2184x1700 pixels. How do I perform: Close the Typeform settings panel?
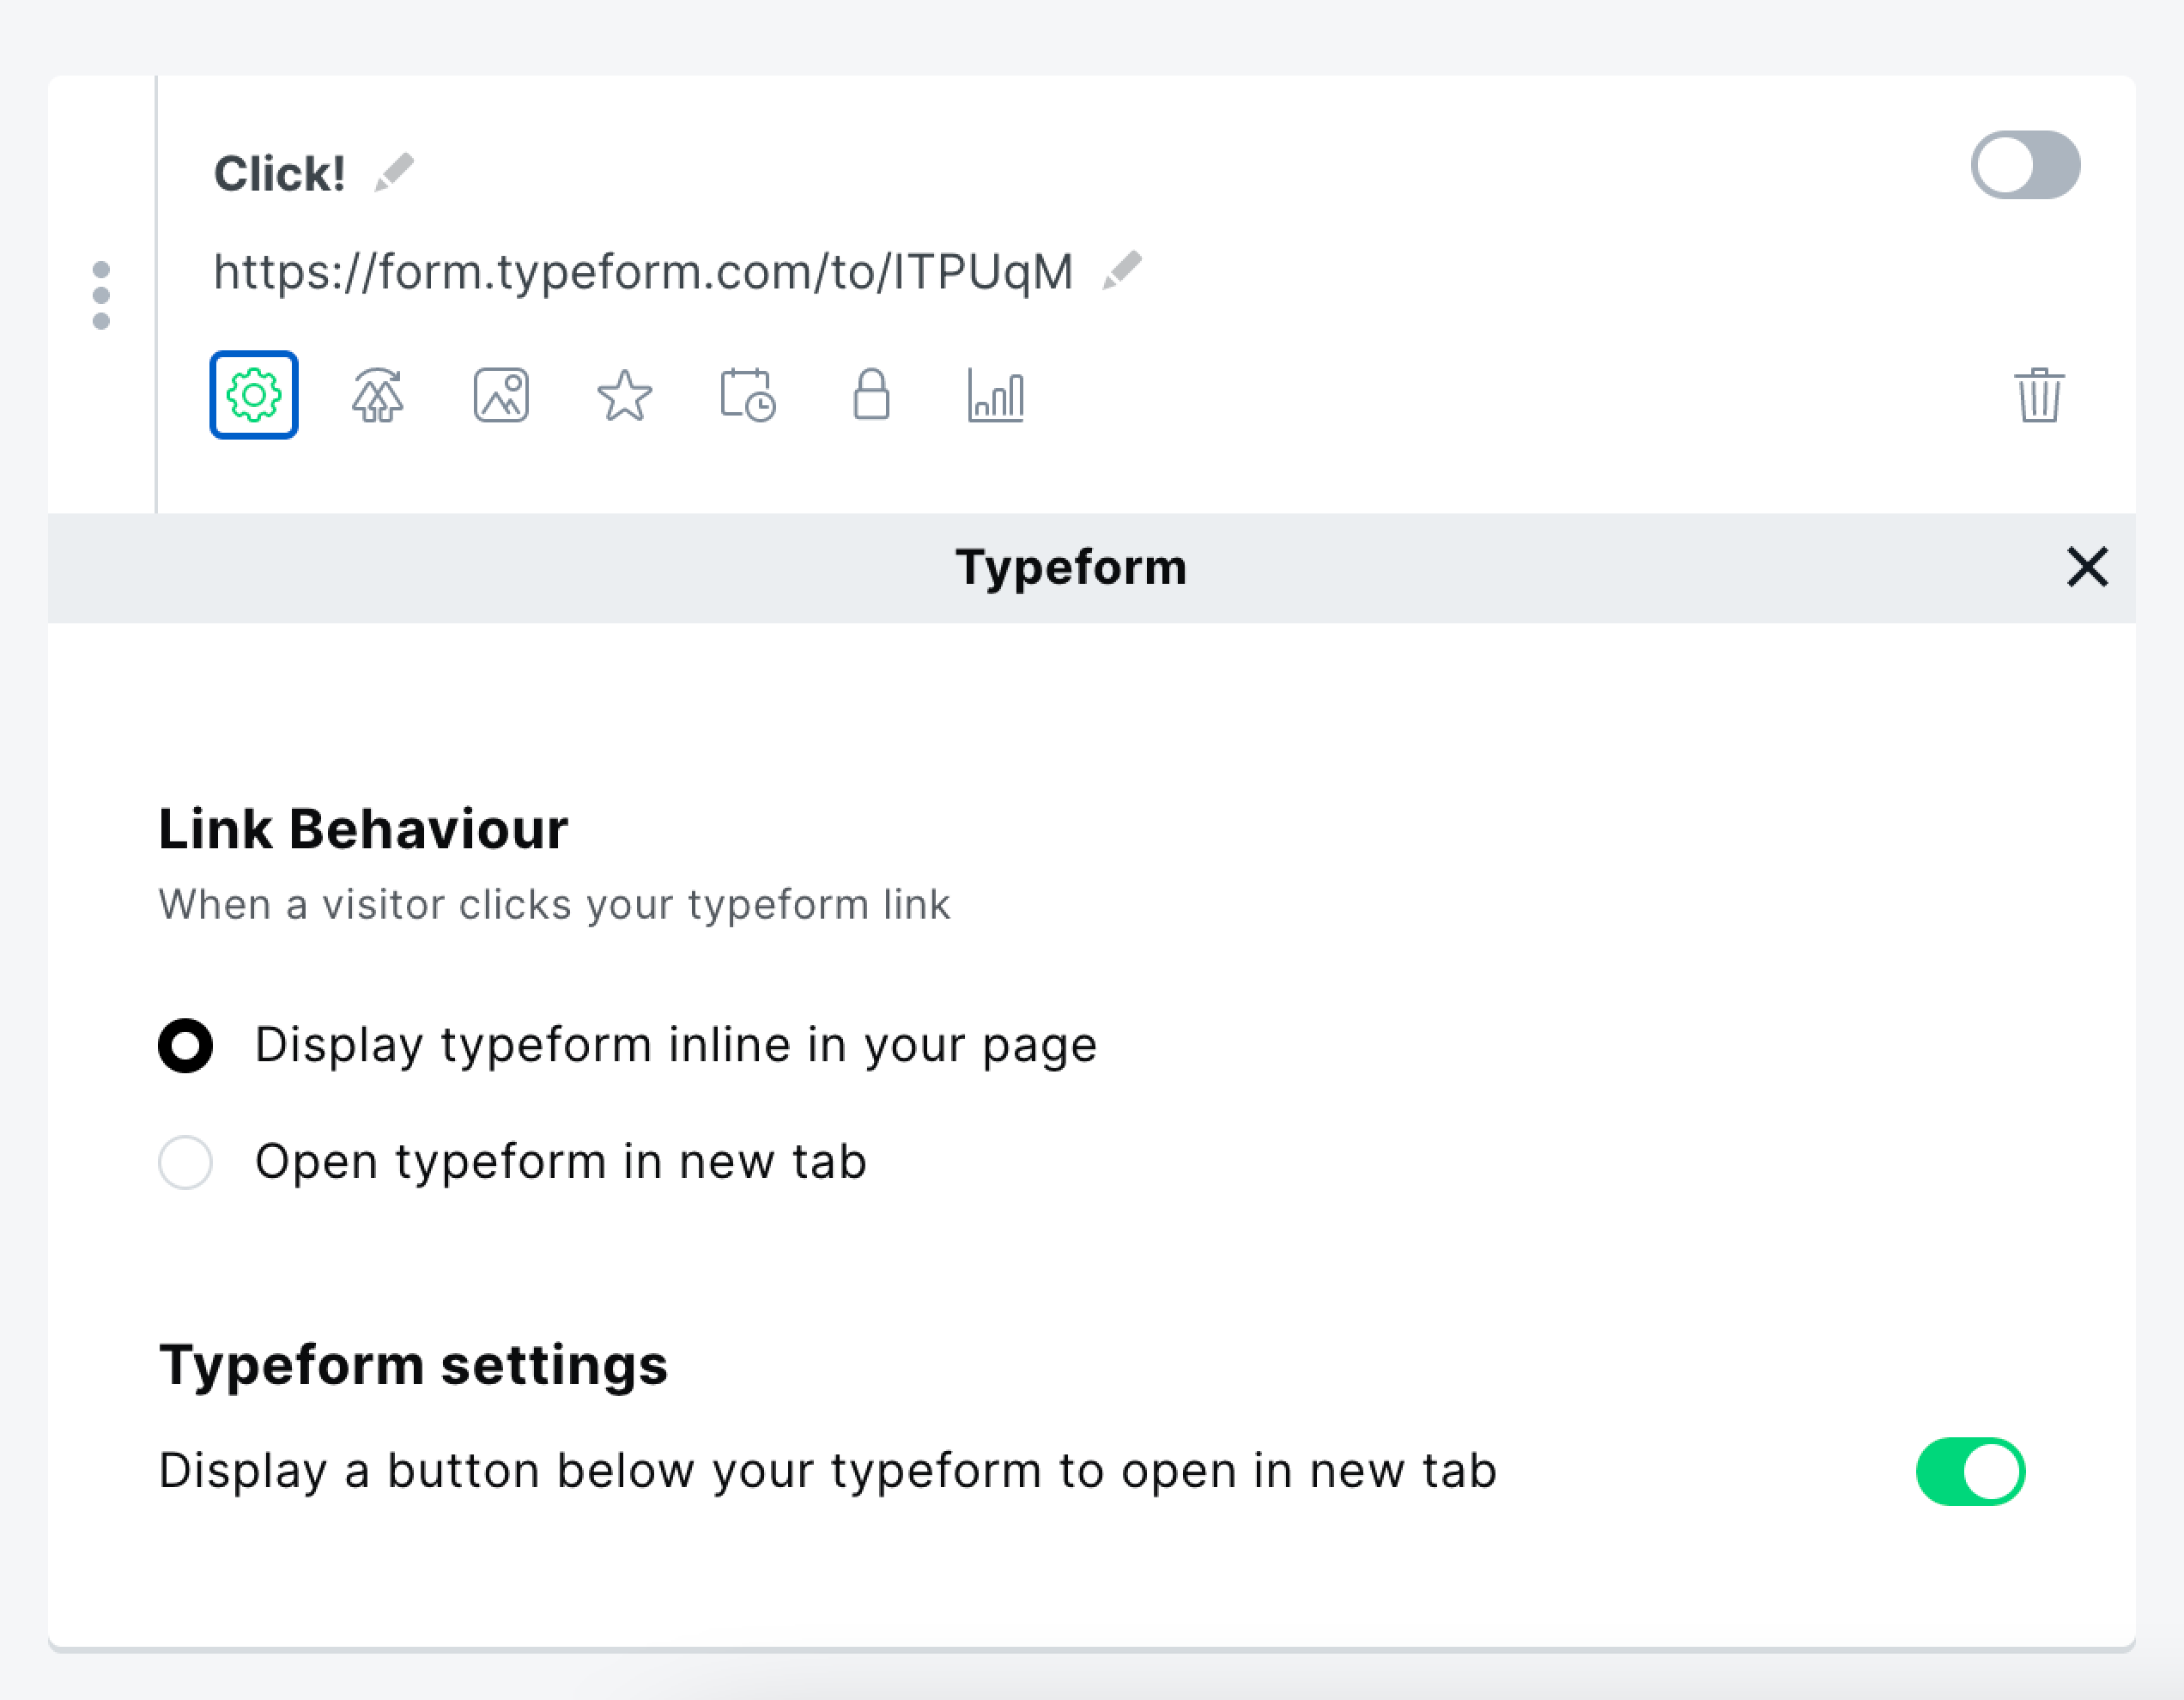tap(2087, 567)
